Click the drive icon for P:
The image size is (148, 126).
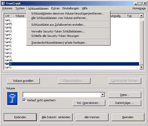[x=7, y=35]
